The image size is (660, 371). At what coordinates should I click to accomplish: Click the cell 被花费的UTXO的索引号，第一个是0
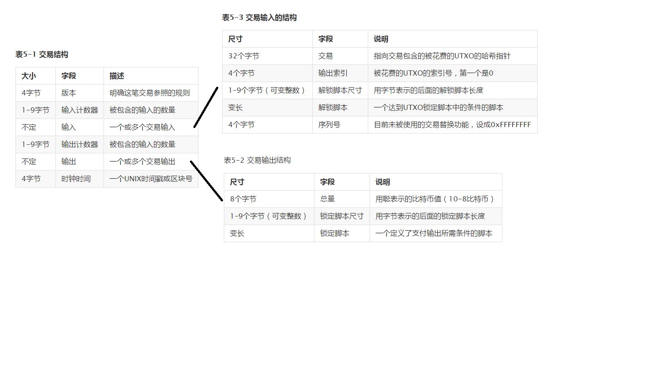click(x=452, y=73)
